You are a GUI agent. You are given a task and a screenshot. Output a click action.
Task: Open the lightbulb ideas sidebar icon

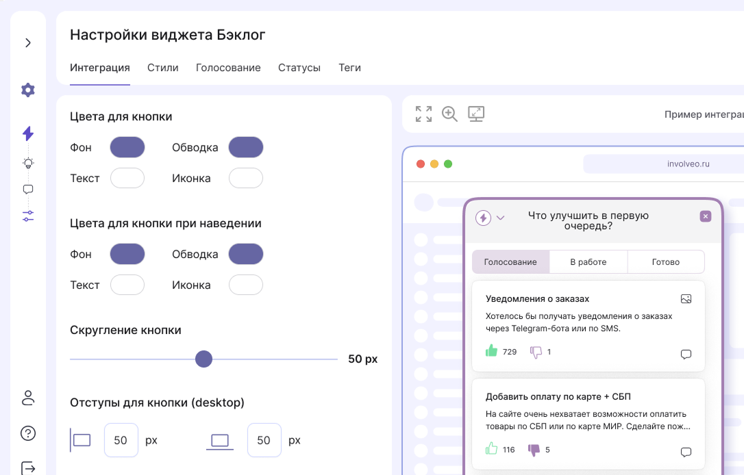[x=28, y=163]
